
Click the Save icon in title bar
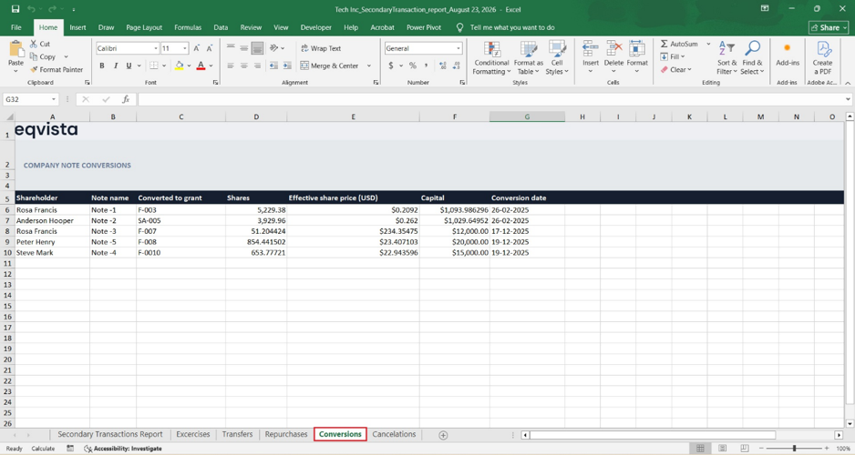coord(15,9)
